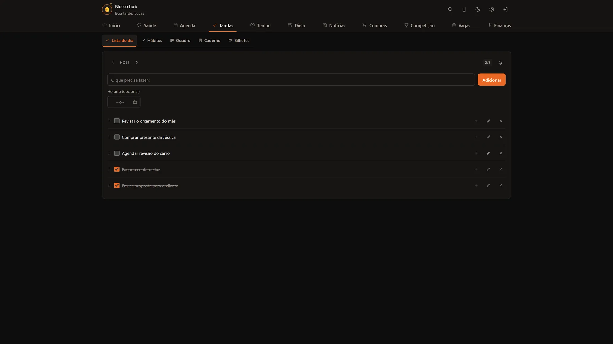Focus the 'O que precisa fazer?' input
The image size is (613, 344).
291,80
